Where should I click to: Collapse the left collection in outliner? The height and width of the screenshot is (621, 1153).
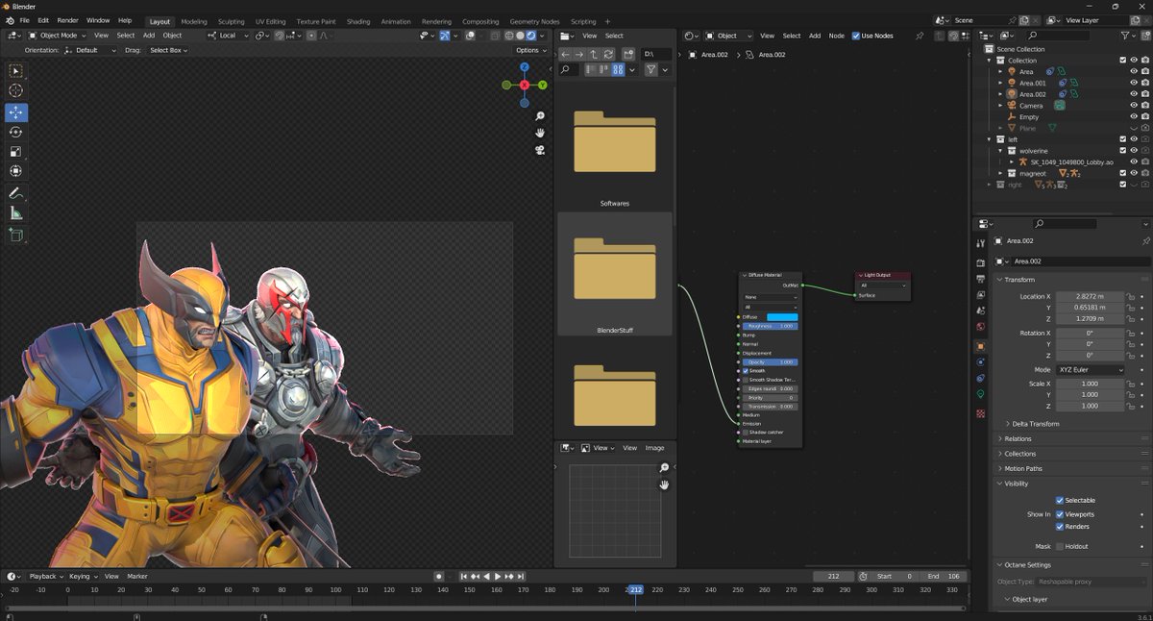[990, 139]
